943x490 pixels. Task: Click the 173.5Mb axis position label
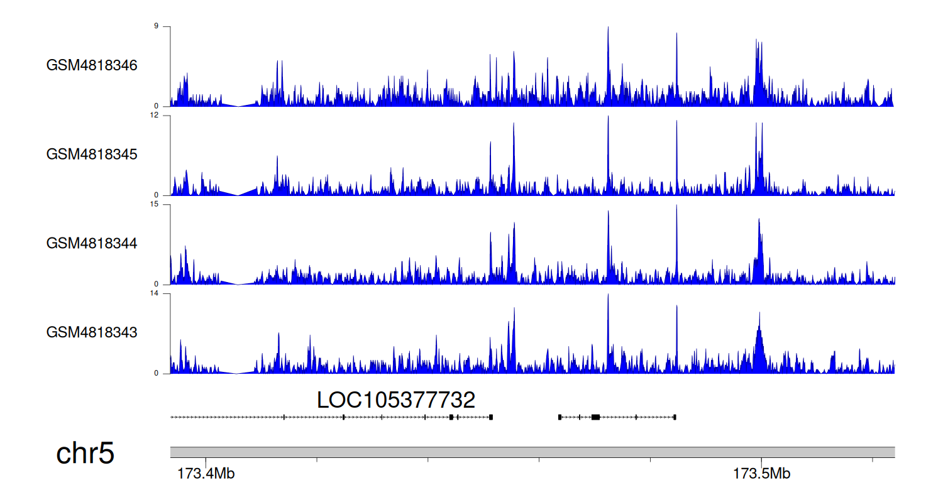point(761,473)
